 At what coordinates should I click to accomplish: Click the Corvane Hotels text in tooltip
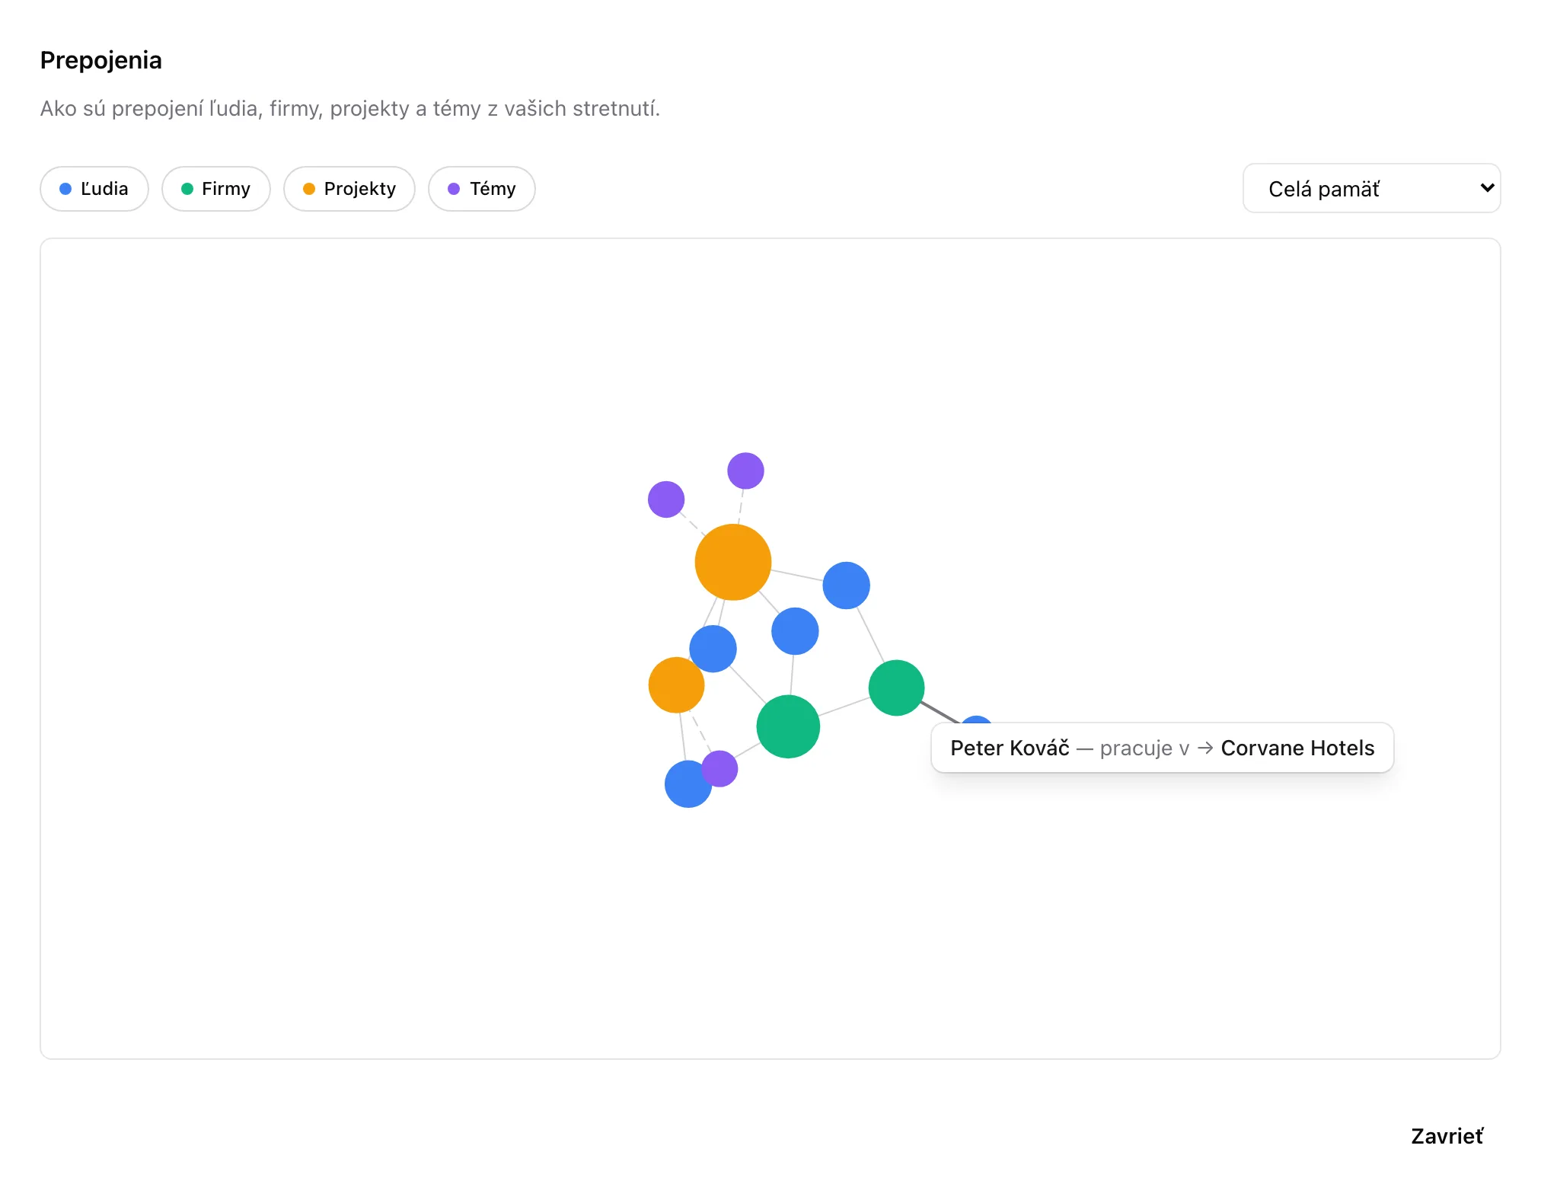point(1297,748)
